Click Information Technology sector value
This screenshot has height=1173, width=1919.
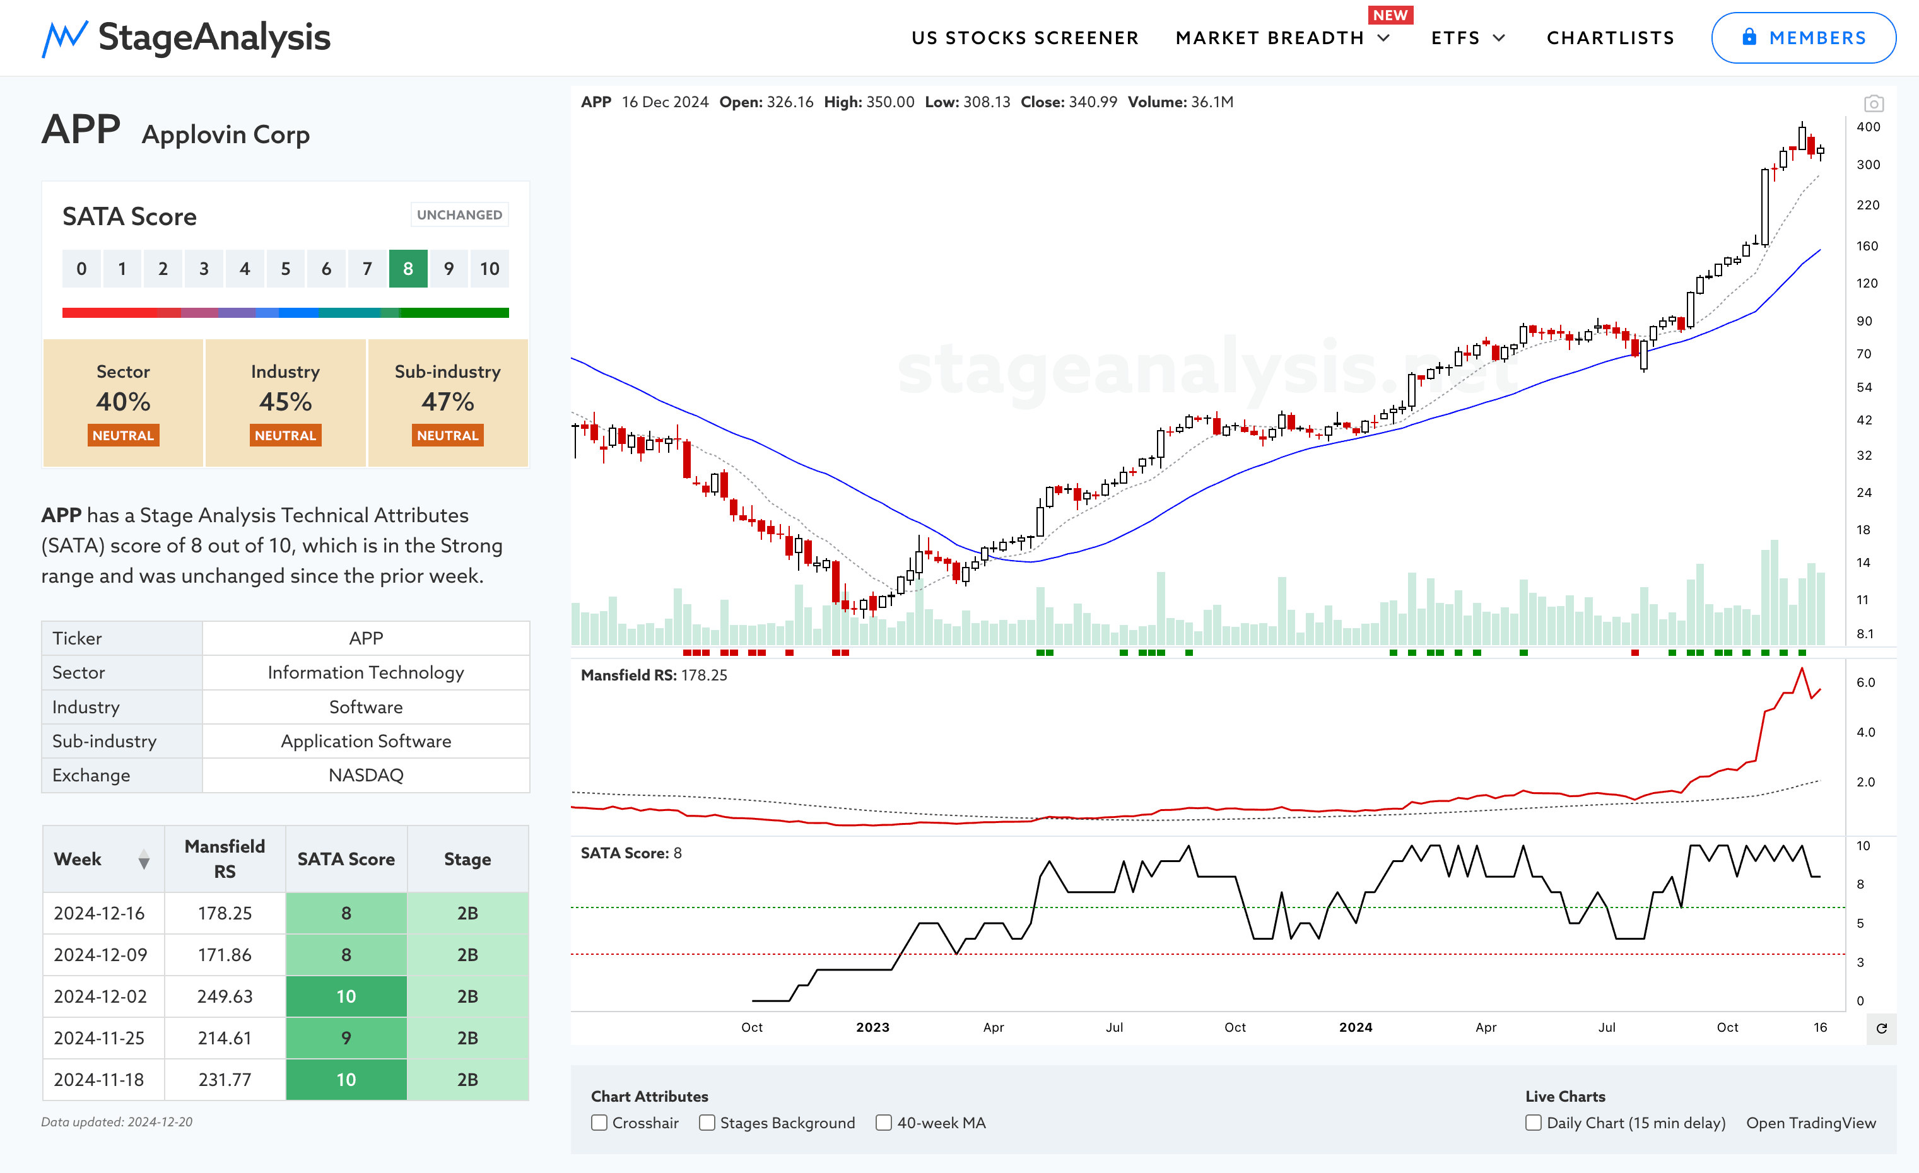coord(366,672)
